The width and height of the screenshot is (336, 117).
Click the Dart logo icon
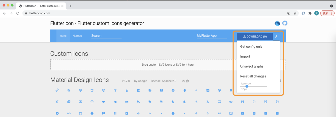pyautogui.click(x=277, y=23)
